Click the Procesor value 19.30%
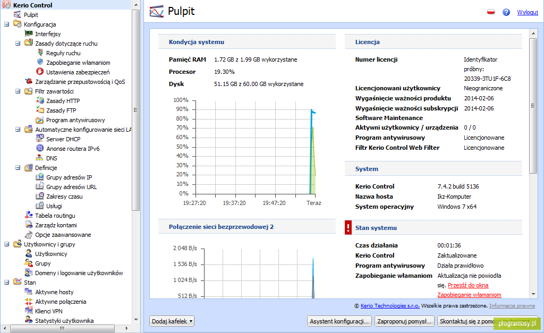 (224, 72)
